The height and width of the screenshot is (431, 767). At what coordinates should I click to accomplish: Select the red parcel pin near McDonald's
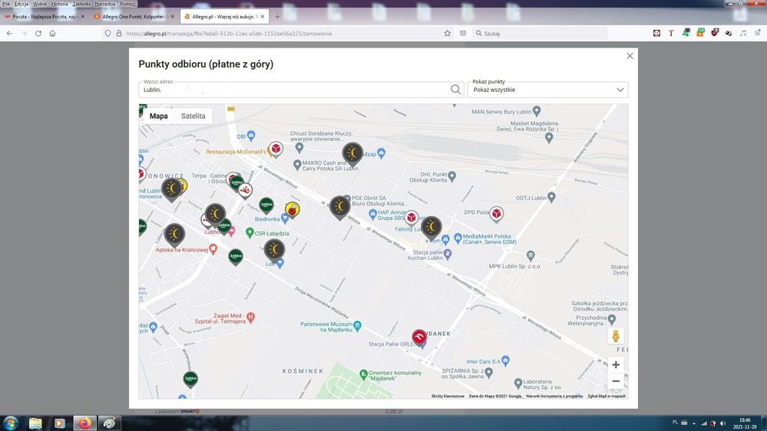coord(276,149)
